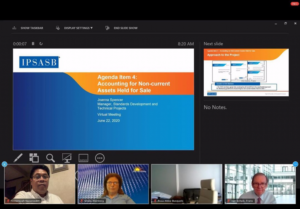
Task: Open the see all slides grid
Action: (x=34, y=158)
